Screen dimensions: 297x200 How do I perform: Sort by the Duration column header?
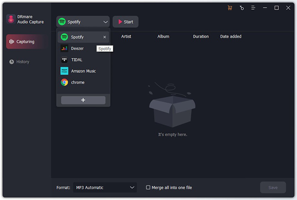click(201, 37)
